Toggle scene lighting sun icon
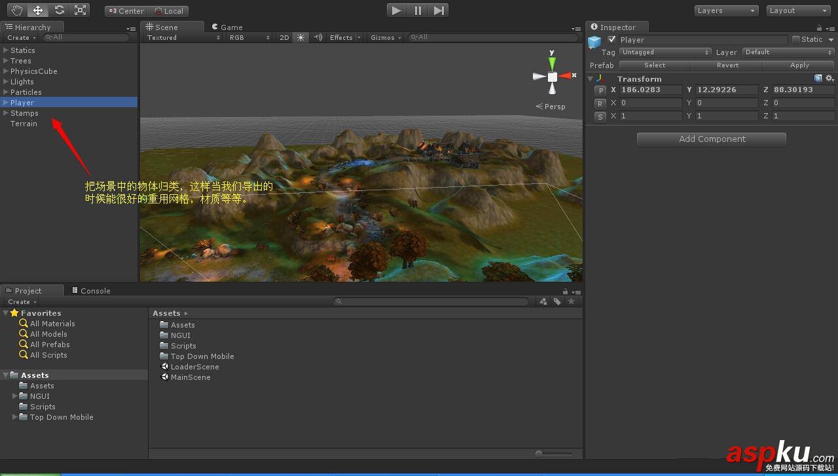This screenshot has width=838, height=476. (301, 37)
